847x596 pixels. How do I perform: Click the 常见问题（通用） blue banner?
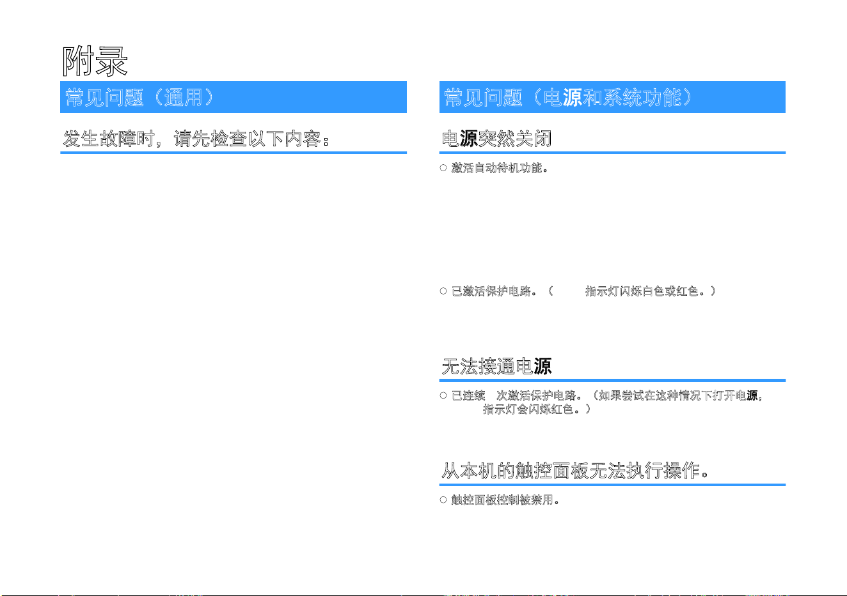(234, 97)
